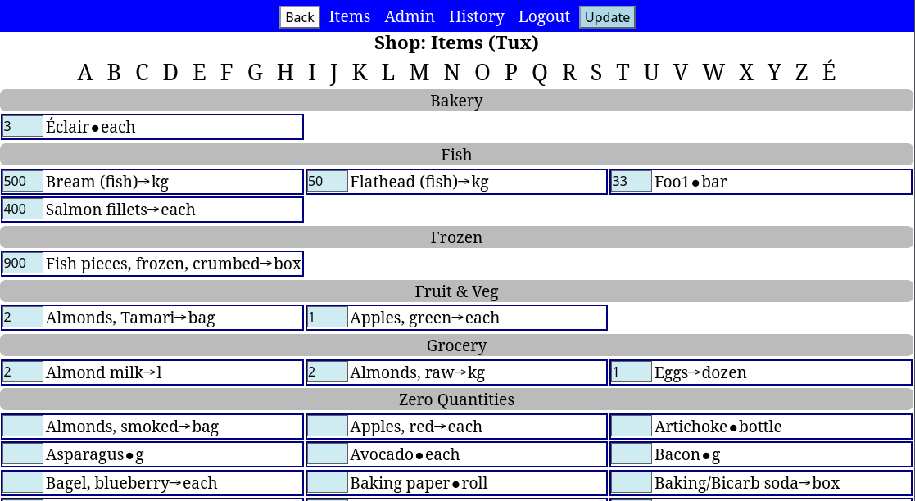The image size is (915, 501).
Task: Open the Admin page
Action: pos(410,16)
